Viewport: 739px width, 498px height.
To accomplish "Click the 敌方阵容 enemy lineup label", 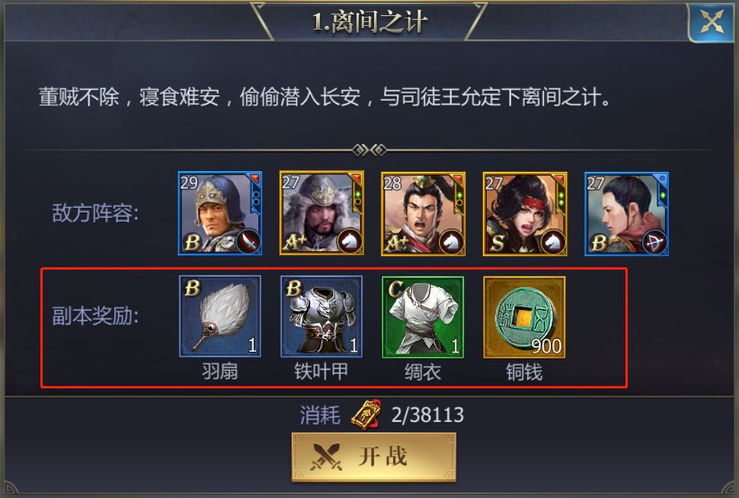I will click(95, 213).
